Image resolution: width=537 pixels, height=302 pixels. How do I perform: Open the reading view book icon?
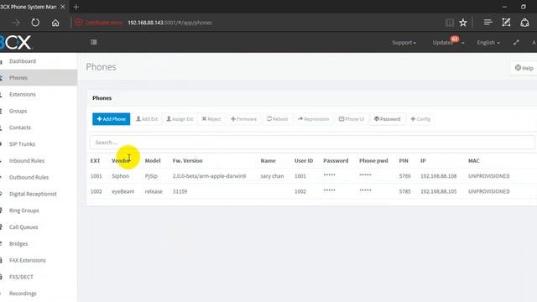pos(450,23)
